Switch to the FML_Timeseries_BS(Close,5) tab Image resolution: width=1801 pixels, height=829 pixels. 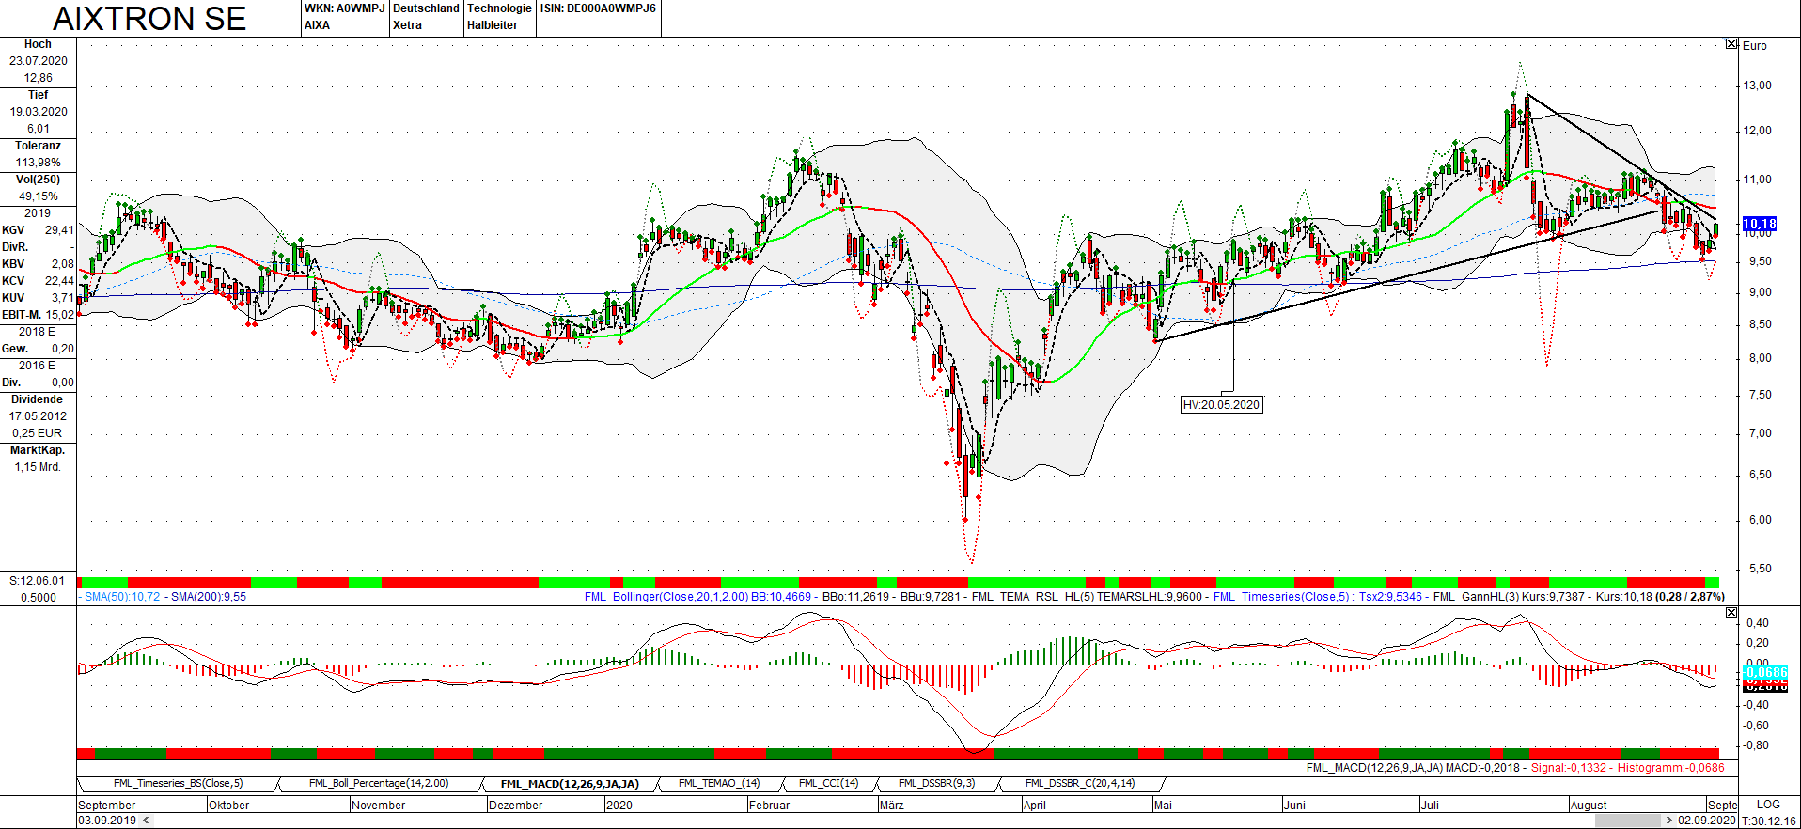click(178, 784)
